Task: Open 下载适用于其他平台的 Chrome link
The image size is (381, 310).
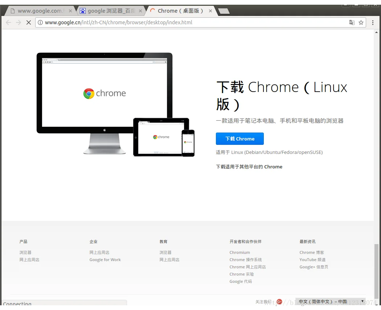Action: pyautogui.click(x=249, y=167)
